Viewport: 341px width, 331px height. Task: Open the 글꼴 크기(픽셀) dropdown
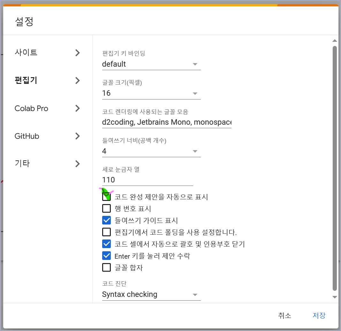tap(151, 93)
